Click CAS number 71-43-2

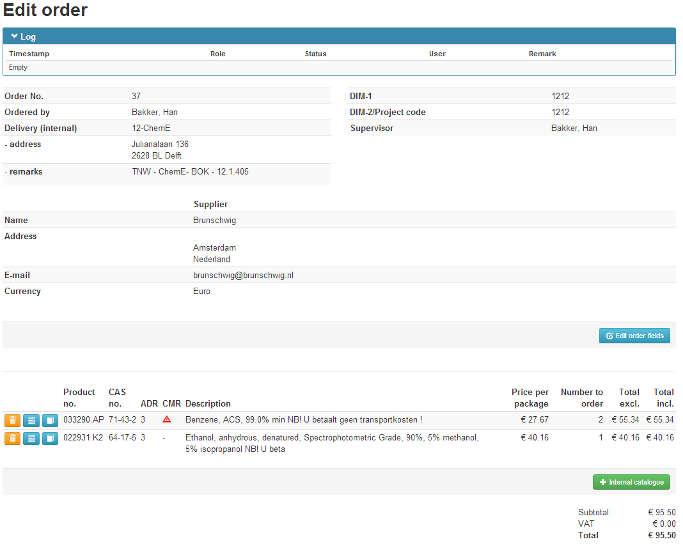tap(122, 419)
